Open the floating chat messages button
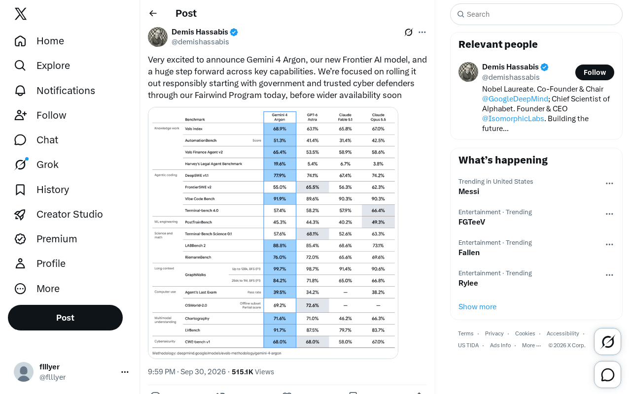Image resolution: width=631 pixels, height=394 pixels. [x=607, y=375]
